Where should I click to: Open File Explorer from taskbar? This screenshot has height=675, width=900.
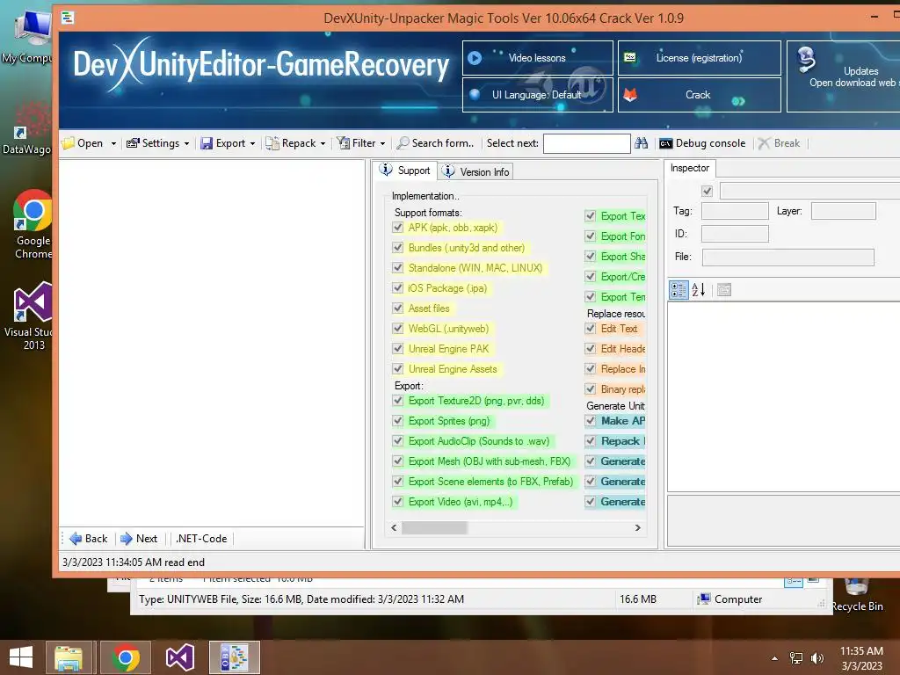pyautogui.click(x=69, y=657)
